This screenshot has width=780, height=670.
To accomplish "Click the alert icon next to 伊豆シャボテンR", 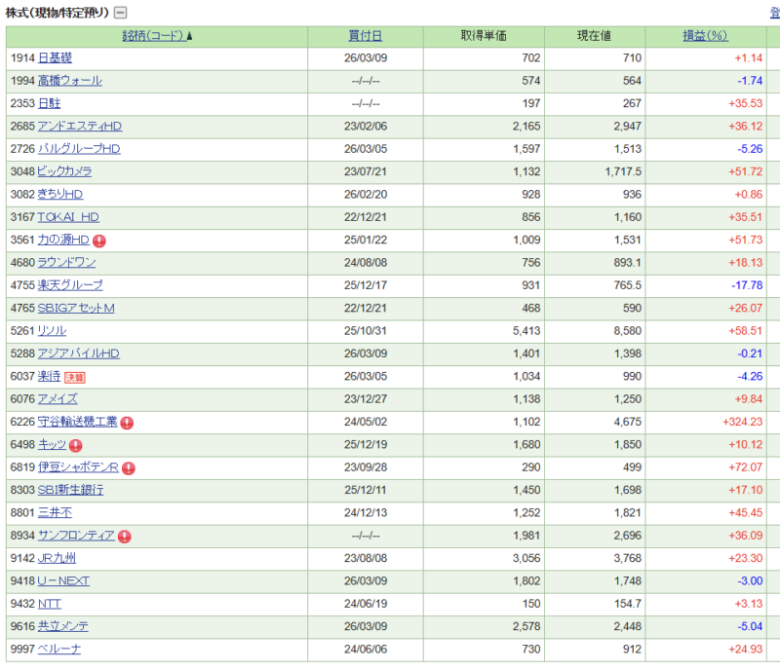I will point(129,468).
